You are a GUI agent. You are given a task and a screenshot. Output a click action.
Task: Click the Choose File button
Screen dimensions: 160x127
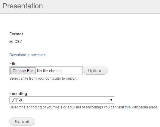pyautogui.click(x=23, y=71)
